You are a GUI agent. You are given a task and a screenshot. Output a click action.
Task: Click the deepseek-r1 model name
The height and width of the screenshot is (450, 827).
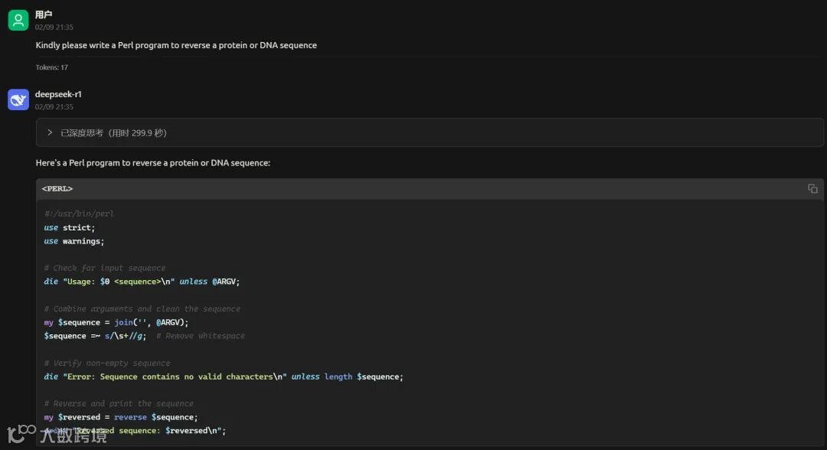click(x=58, y=94)
